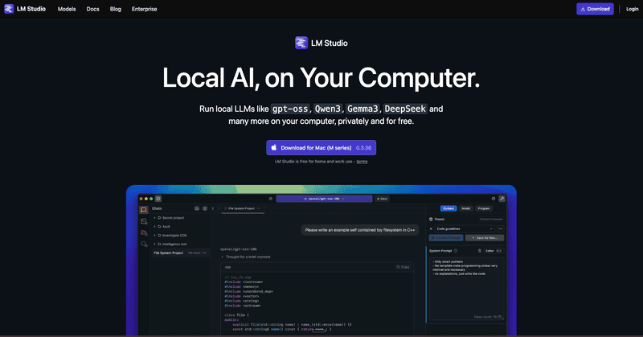Click the user message bubble about toy filesystem
The image size is (643, 337).
(x=359, y=230)
